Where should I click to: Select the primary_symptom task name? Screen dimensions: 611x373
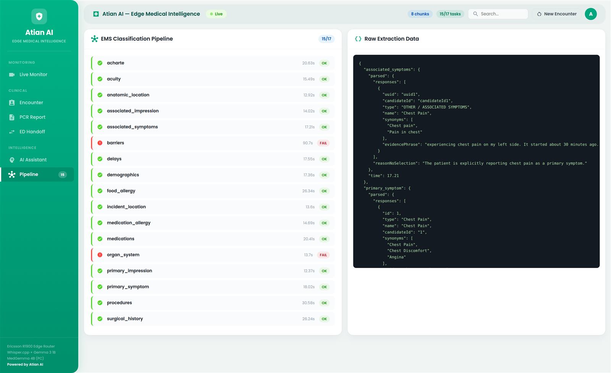pyautogui.click(x=128, y=287)
